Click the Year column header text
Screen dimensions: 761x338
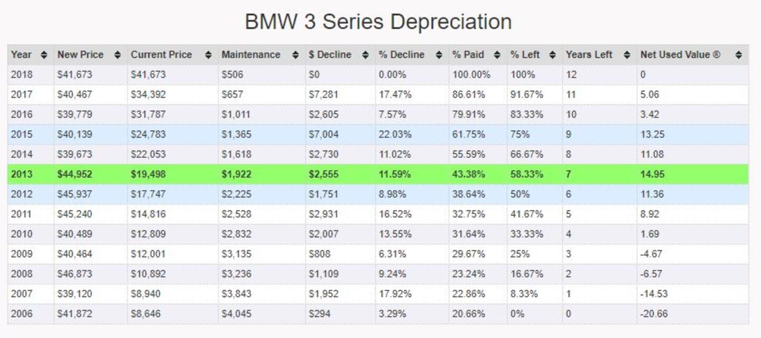[21, 55]
